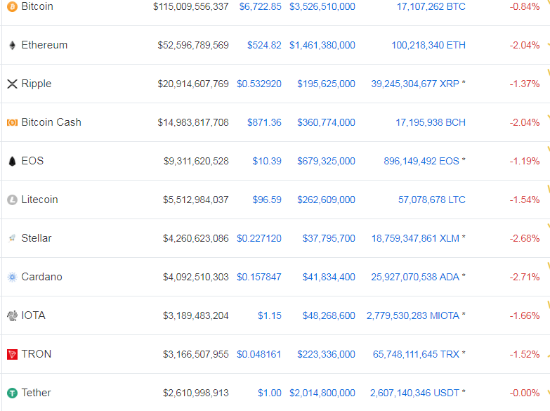Click Litecoin price $96.59

[267, 200]
